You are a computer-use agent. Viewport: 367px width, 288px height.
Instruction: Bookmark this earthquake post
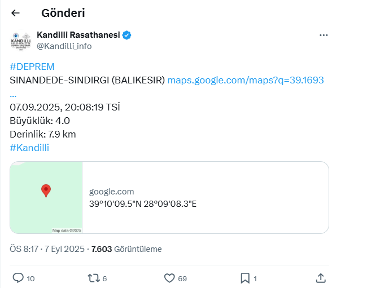pyautogui.click(x=245, y=278)
